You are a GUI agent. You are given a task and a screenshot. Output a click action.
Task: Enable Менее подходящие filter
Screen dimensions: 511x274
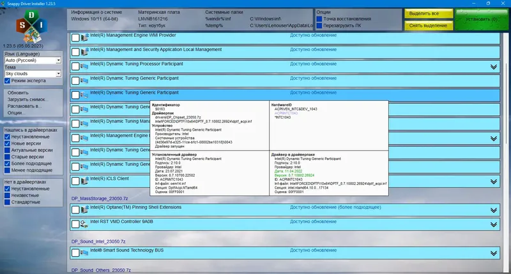tap(7, 170)
